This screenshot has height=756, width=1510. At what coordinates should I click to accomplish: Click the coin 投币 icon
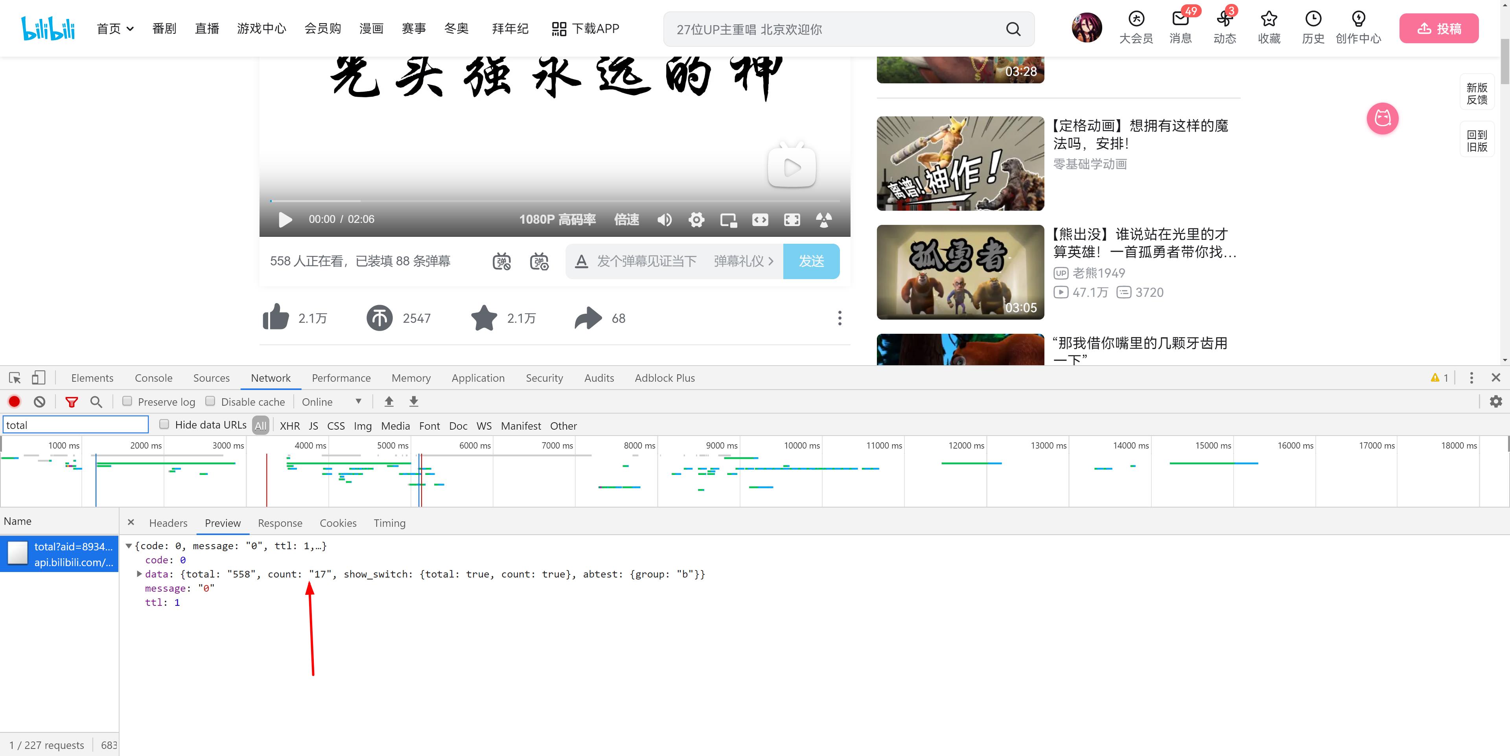[379, 318]
